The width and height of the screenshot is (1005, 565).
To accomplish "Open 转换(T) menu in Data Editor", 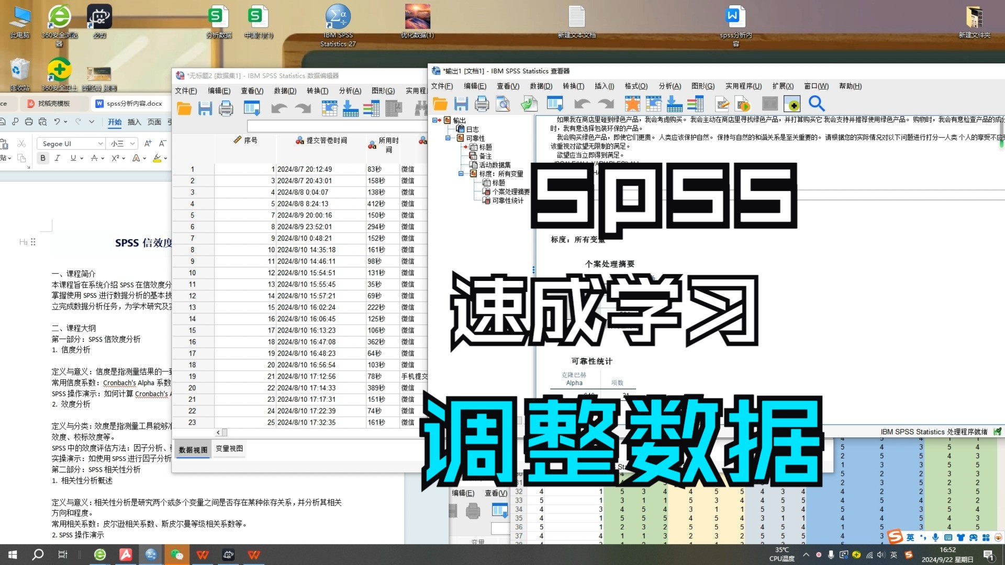I will click(x=317, y=91).
